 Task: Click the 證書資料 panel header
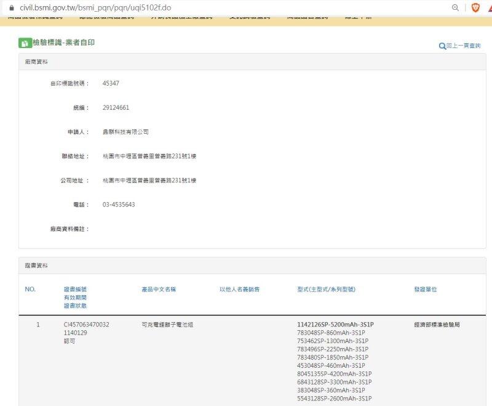point(36,266)
